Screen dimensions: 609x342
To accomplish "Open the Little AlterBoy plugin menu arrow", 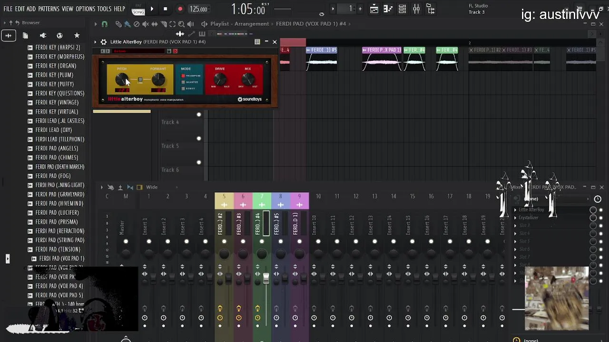I will 95,42.
